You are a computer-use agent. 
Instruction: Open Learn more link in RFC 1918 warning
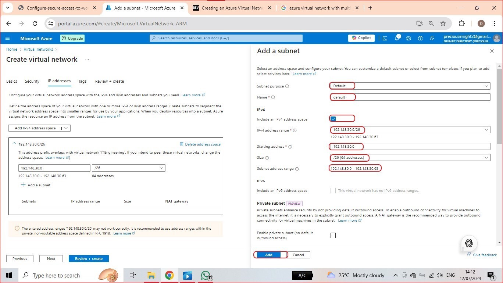tap(124, 233)
